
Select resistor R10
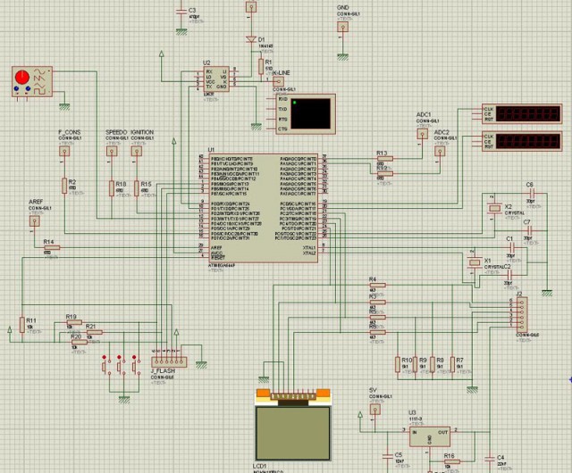click(x=398, y=364)
